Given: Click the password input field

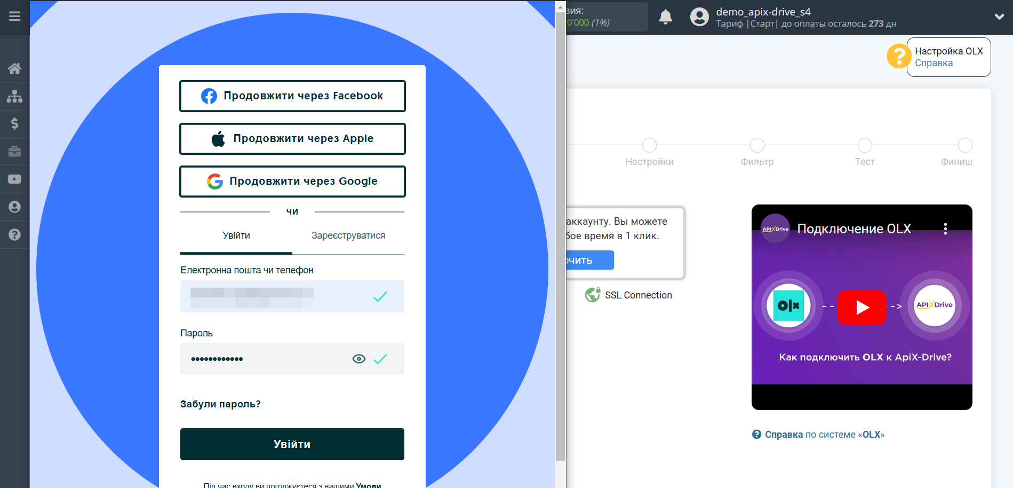Looking at the screenshot, I should 292,359.
